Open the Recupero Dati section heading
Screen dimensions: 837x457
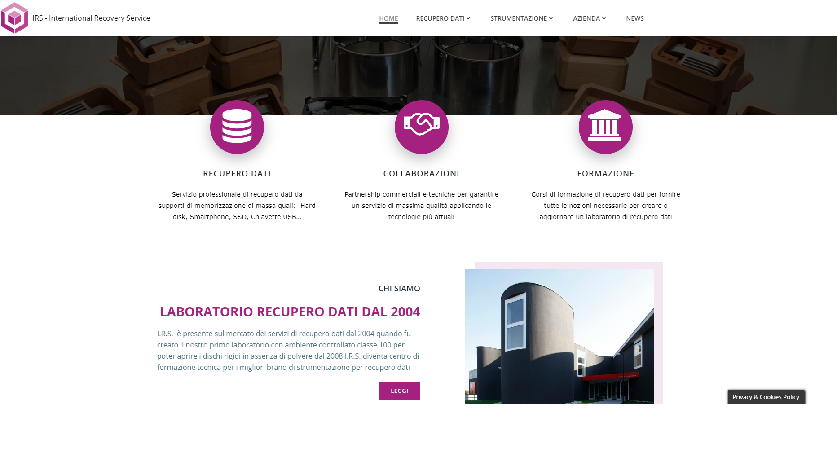[237, 174]
